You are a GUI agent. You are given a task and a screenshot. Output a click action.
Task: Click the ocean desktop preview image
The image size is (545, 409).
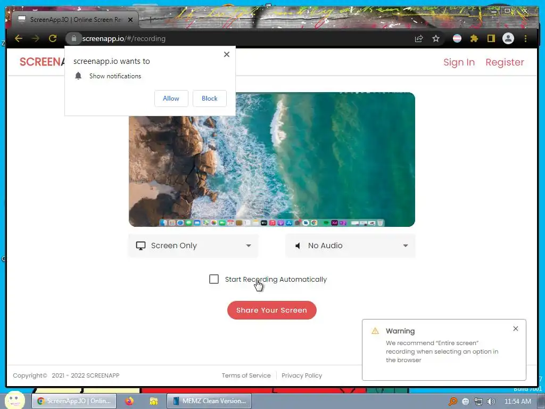point(272,159)
